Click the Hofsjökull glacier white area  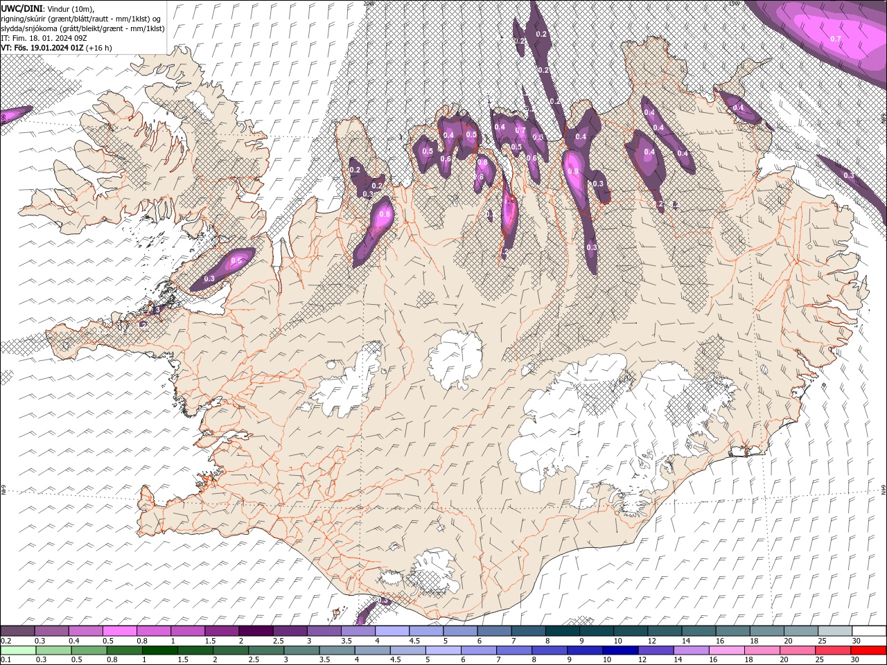coord(456,359)
